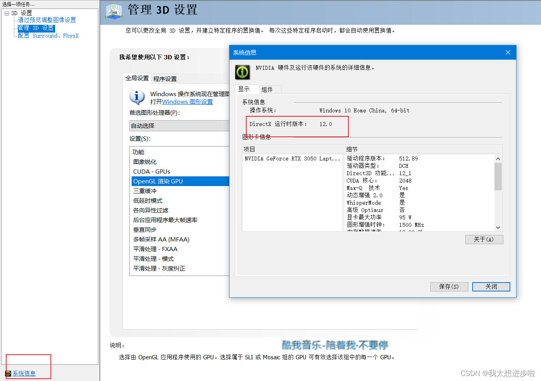
Task: Click the 管理 3D 设置 header icon
Action: (x=114, y=11)
